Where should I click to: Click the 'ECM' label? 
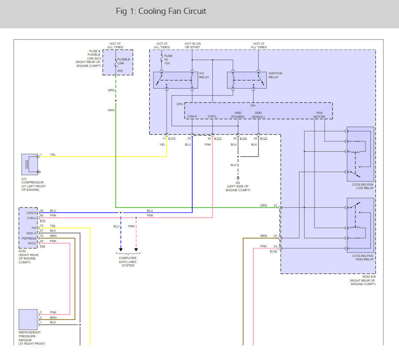22,251
